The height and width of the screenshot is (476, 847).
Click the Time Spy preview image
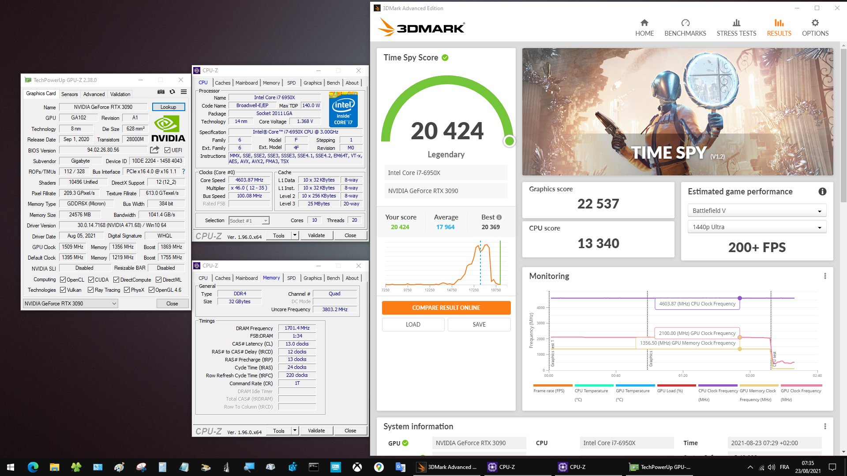[x=678, y=112]
